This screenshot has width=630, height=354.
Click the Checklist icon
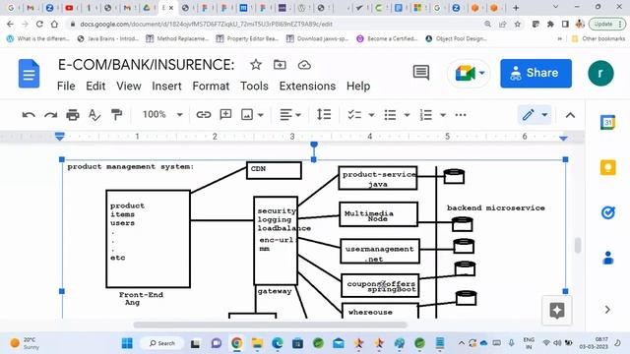click(x=354, y=115)
